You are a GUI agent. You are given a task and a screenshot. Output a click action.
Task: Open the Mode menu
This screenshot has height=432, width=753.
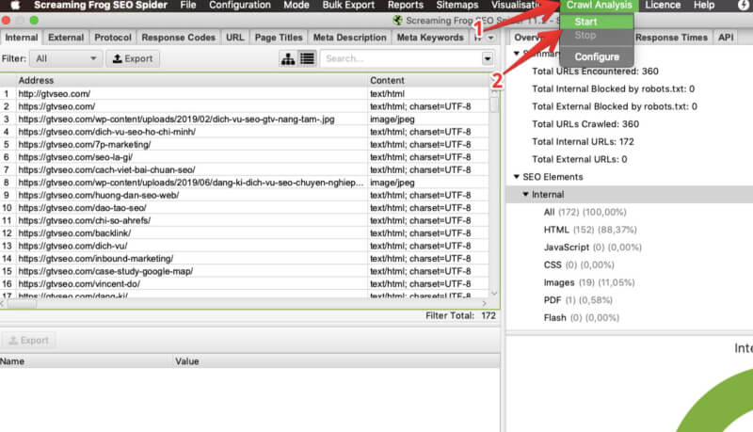[x=296, y=6]
